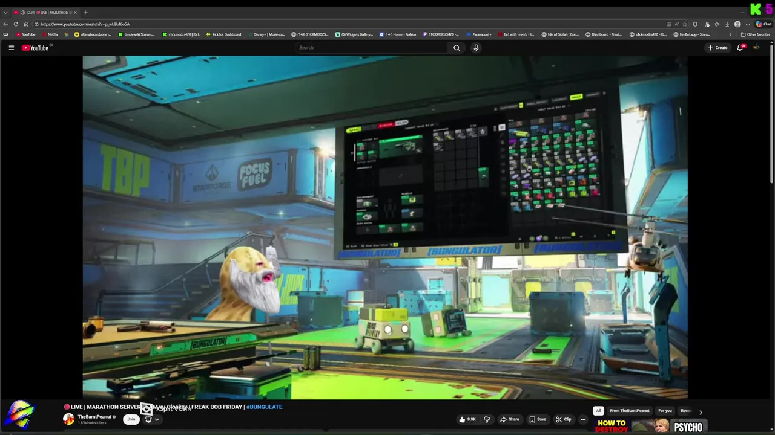The height and width of the screenshot is (435, 775).
Task: Open browser settings and more ellipsis
Action: coord(748,24)
